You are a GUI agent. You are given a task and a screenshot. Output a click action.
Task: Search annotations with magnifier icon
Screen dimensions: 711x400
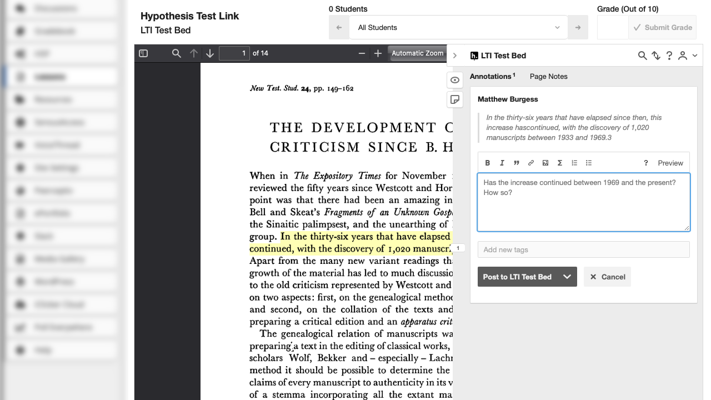(x=642, y=56)
